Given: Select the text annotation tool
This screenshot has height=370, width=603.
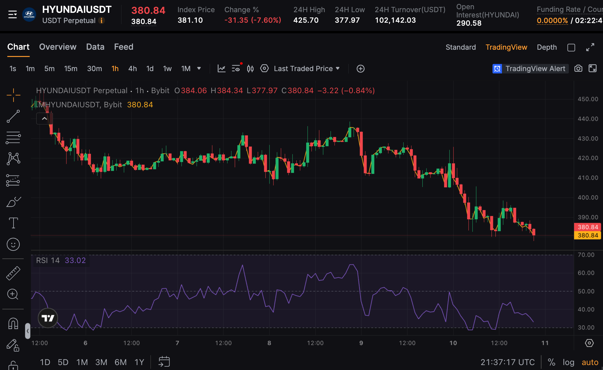Looking at the screenshot, I should (13, 223).
